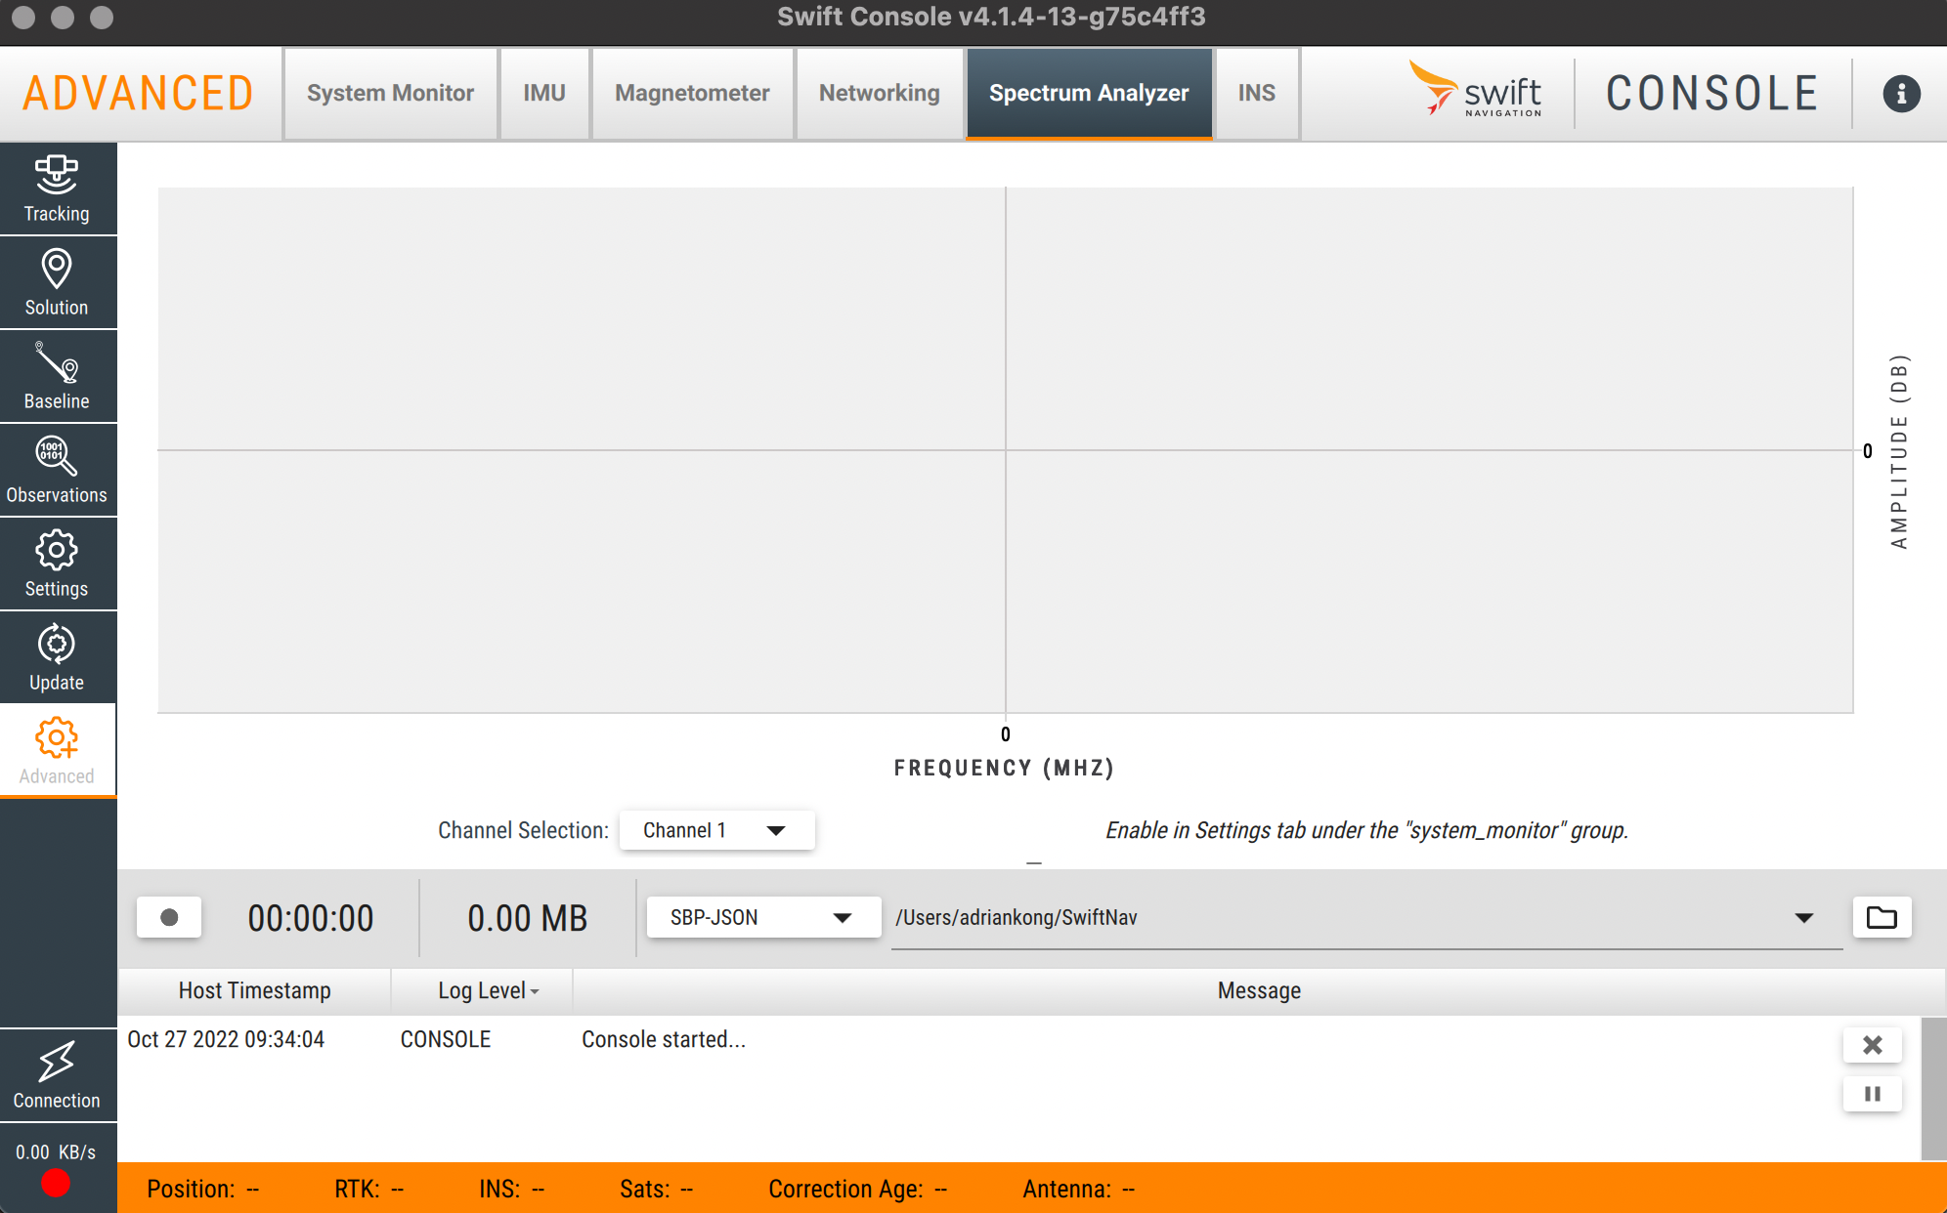The image size is (1947, 1213).
Task: Expand the Channel Selection dropdown
Action: point(716,830)
